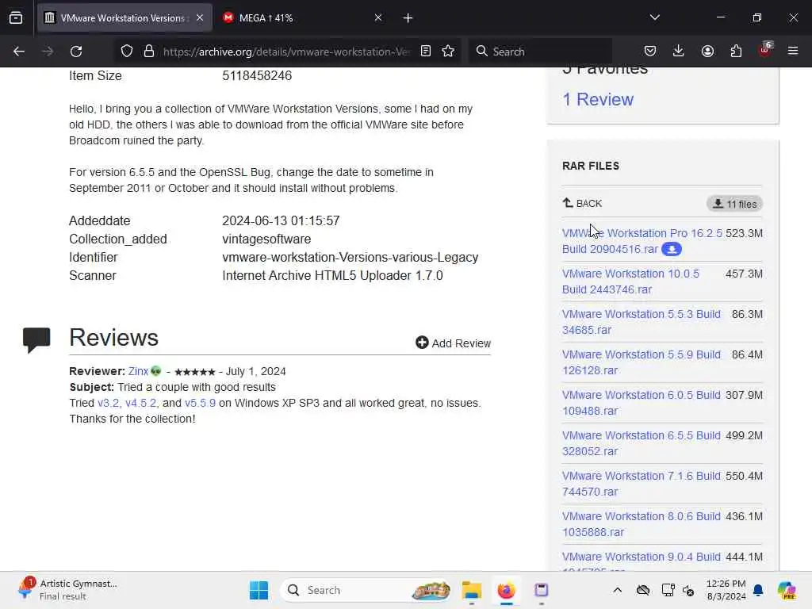Open the Firefox downloads panel
812x609 pixels.
click(x=679, y=52)
